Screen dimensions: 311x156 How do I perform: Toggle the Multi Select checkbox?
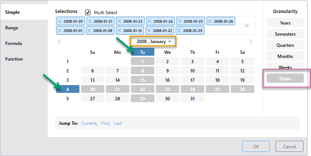88,12
